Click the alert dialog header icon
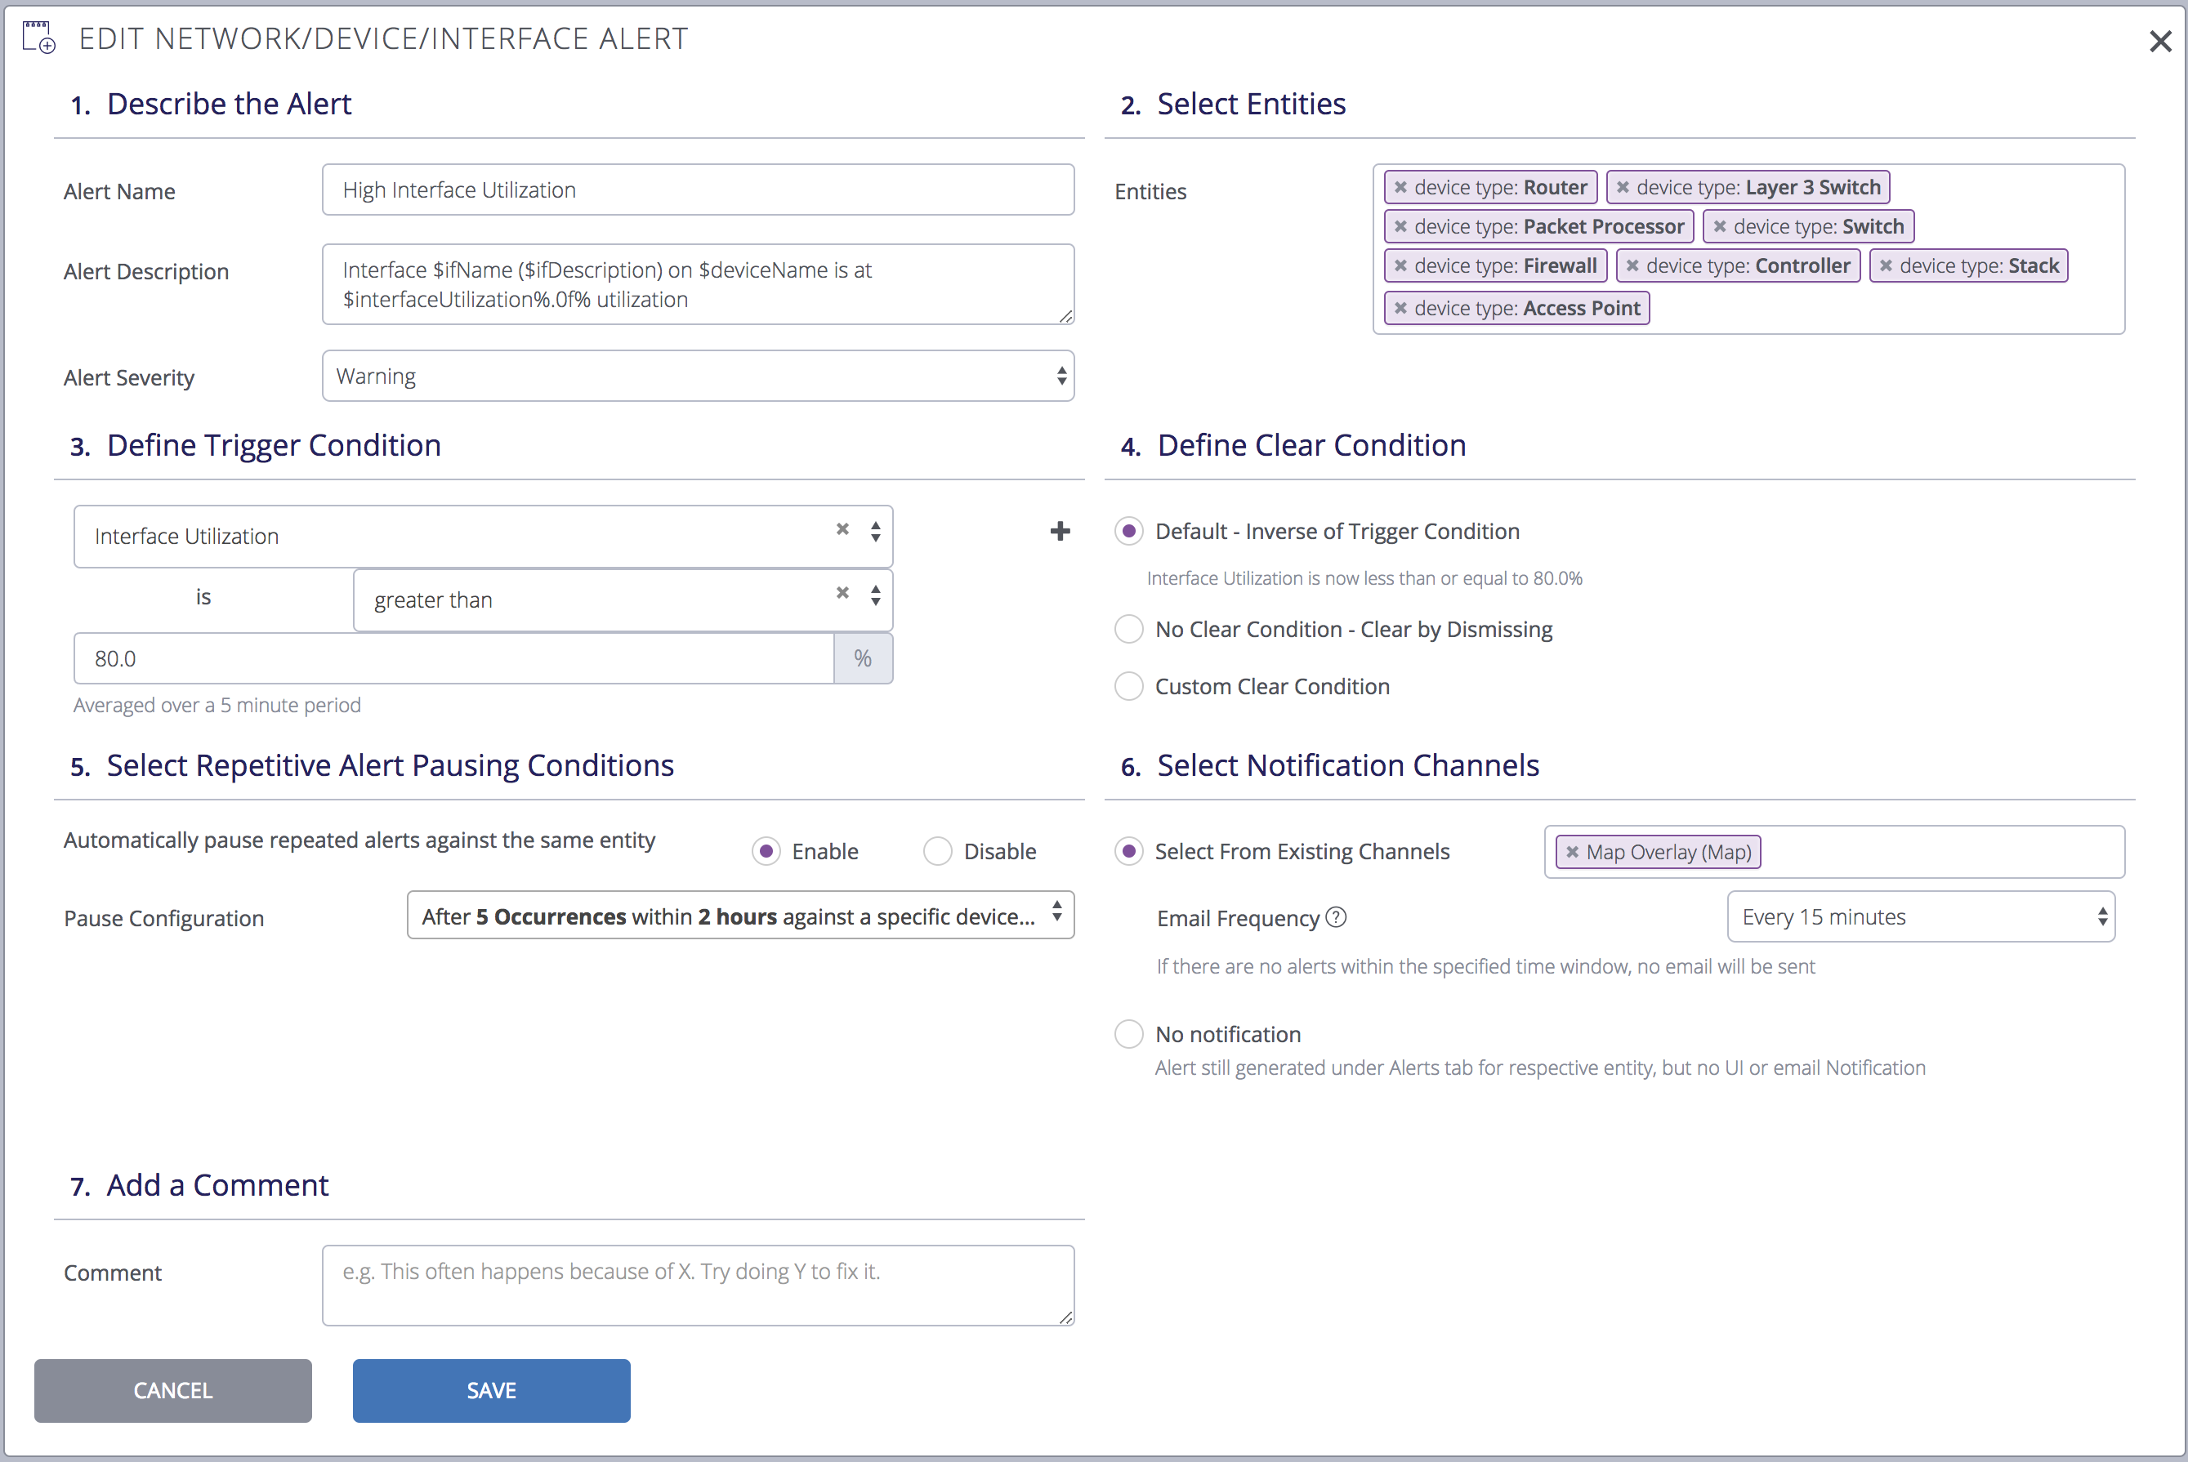Image resolution: width=2188 pixels, height=1462 pixels. point(38,38)
